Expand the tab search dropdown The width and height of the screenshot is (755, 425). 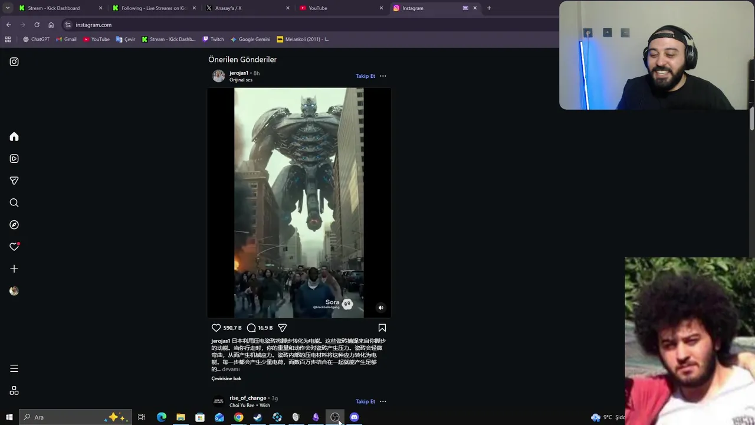pyautogui.click(x=8, y=8)
